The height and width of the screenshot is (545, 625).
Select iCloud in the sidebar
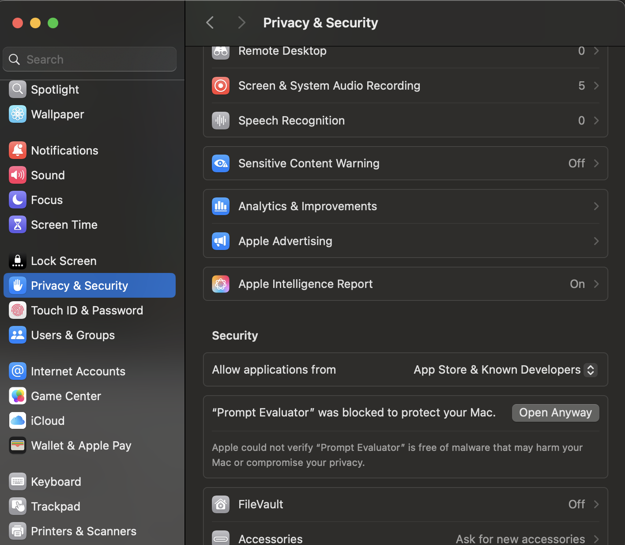click(x=48, y=420)
